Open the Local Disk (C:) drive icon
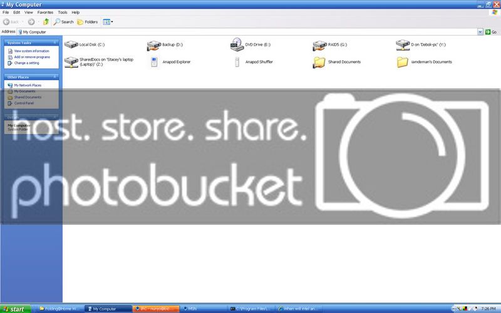Viewport: 501px width, 313px height. coord(71,44)
